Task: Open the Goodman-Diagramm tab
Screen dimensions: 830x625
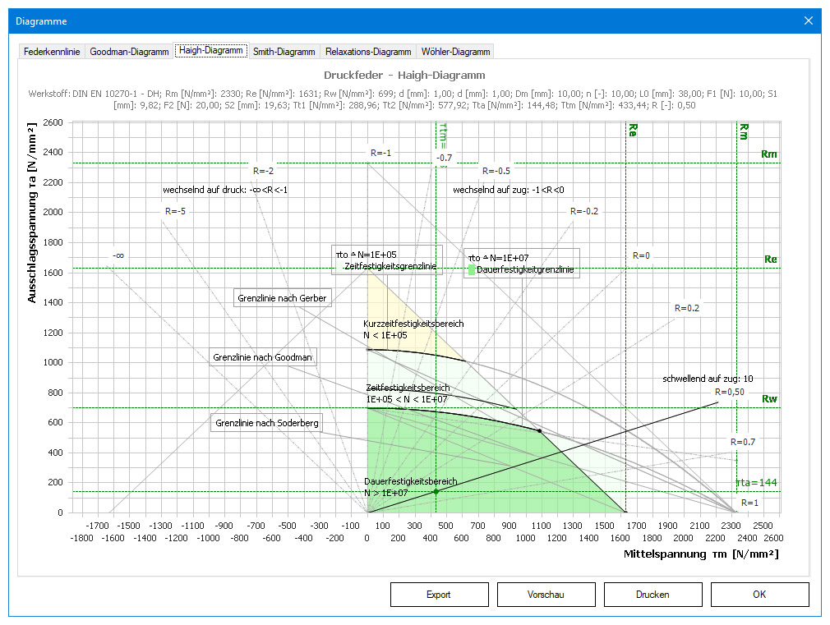Action: coord(129,52)
